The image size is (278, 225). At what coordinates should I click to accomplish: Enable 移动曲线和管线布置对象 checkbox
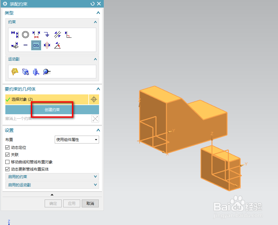[x=8, y=162]
